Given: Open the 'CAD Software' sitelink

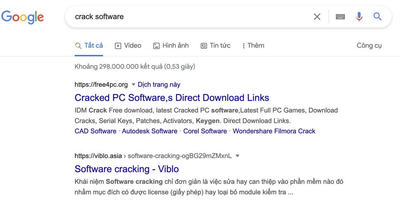Looking at the screenshot, I should (96, 131).
